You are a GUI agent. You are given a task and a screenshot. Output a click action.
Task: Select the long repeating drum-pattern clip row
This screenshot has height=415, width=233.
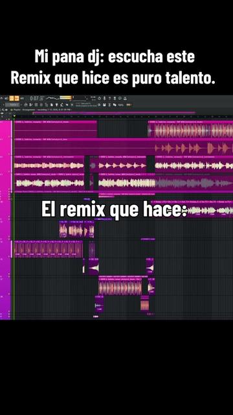tap(49, 249)
